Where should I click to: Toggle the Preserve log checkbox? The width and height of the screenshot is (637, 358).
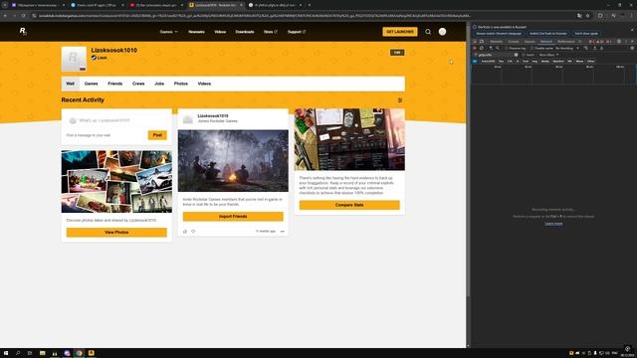(507, 49)
